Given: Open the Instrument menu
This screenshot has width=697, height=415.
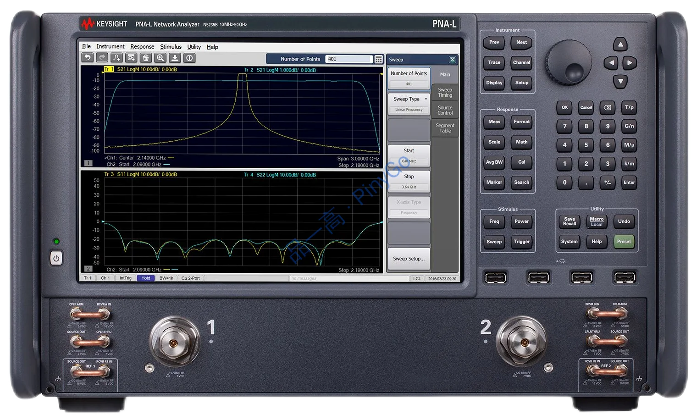Looking at the screenshot, I should (110, 46).
